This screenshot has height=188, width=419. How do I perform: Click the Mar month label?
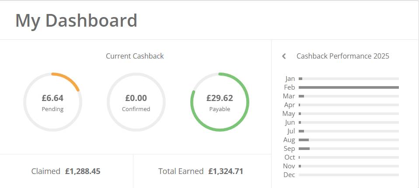point(289,96)
